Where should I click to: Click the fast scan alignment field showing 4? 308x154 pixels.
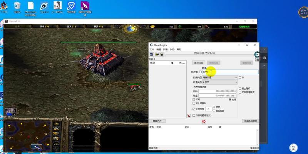click(209, 109)
